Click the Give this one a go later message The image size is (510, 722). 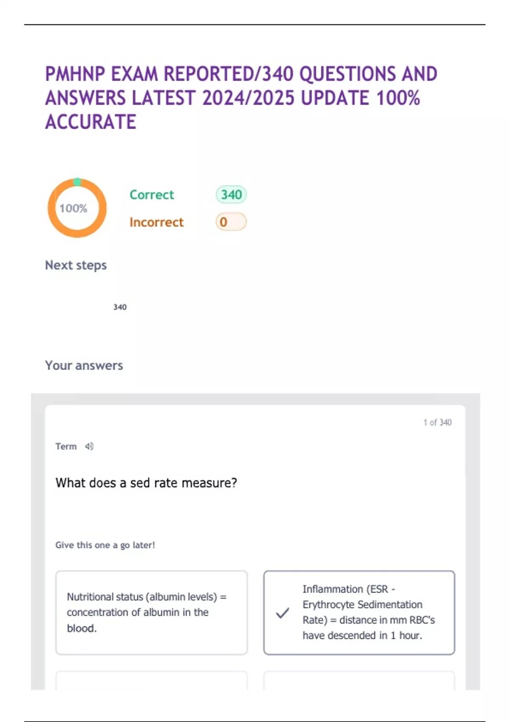(x=105, y=545)
